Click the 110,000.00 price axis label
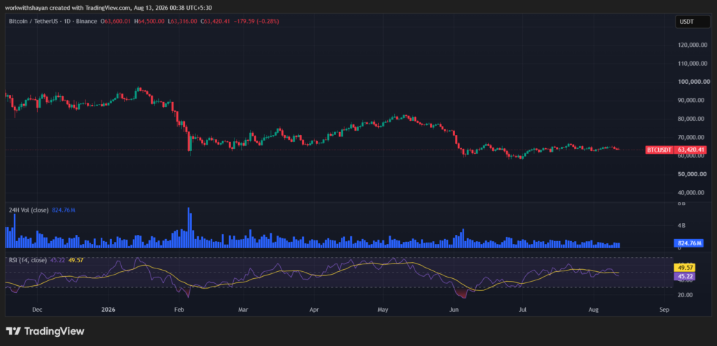Viewport: 717px width, 346px height. point(692,64)
